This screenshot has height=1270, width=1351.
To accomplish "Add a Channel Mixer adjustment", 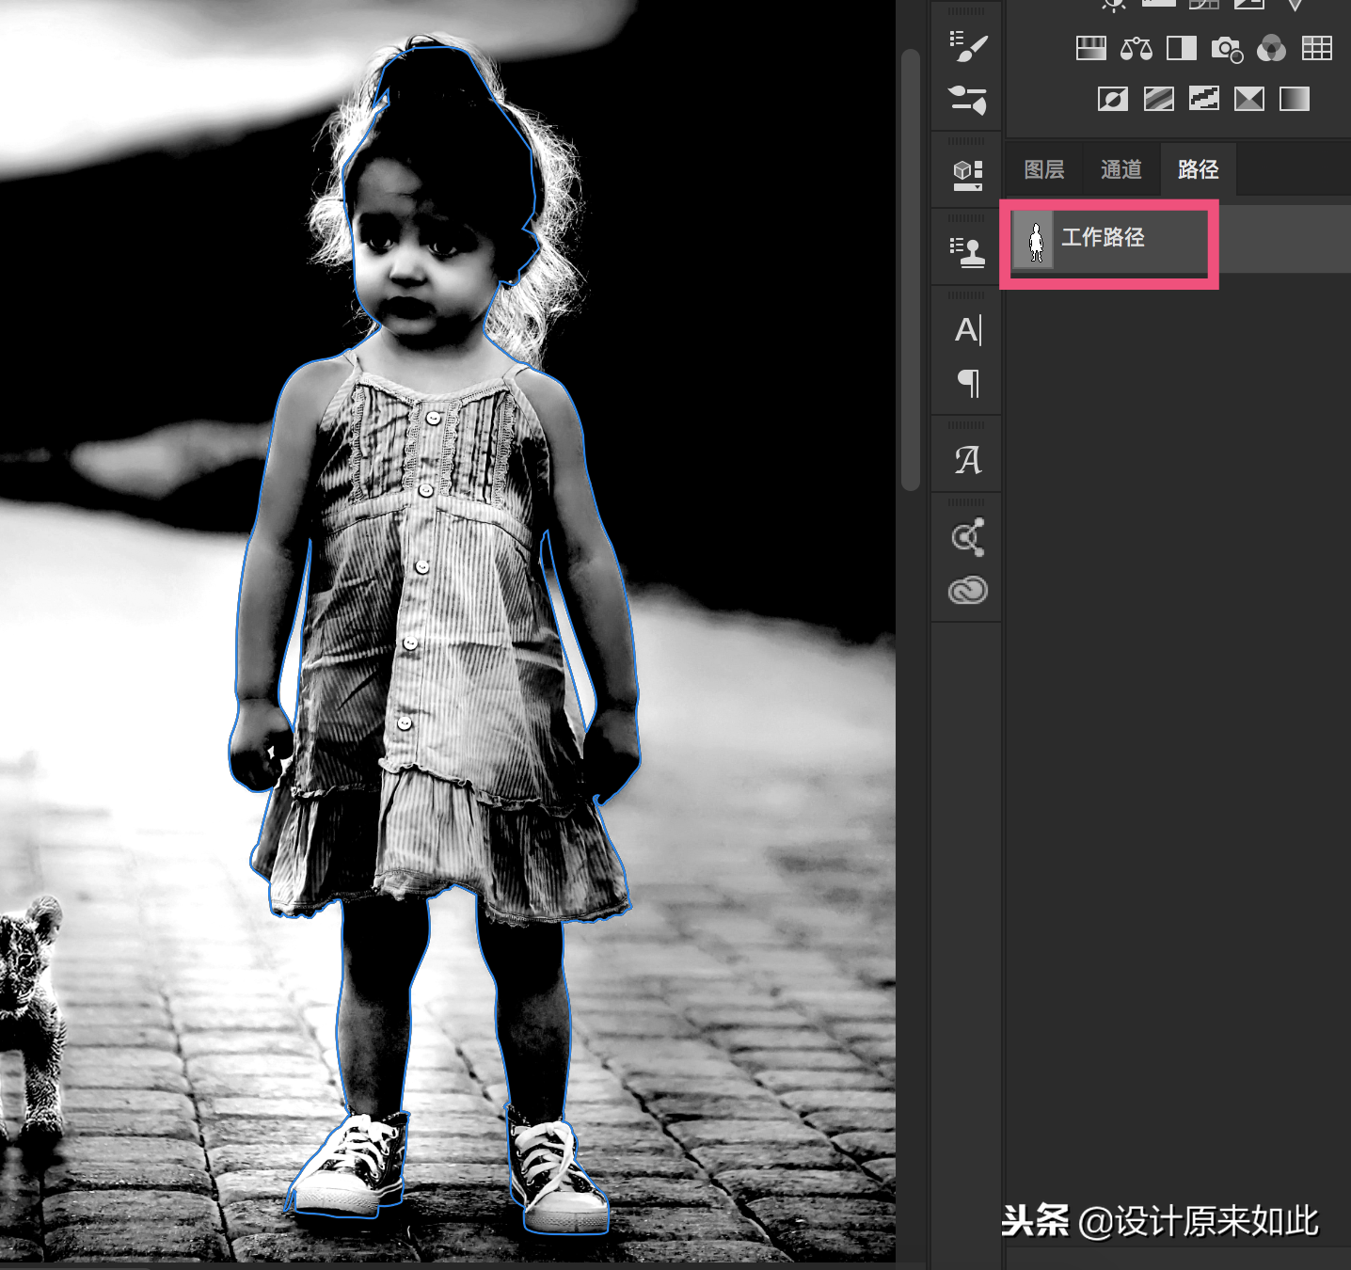I will pos(1271,48).
